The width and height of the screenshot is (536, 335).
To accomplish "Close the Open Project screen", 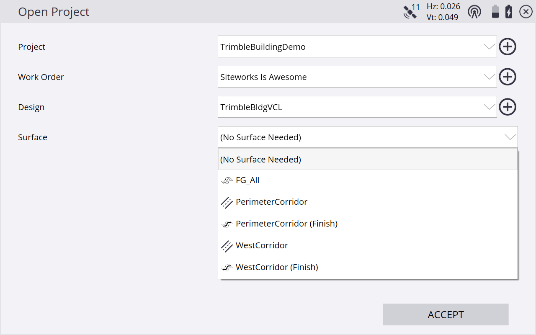I will 526,12.
